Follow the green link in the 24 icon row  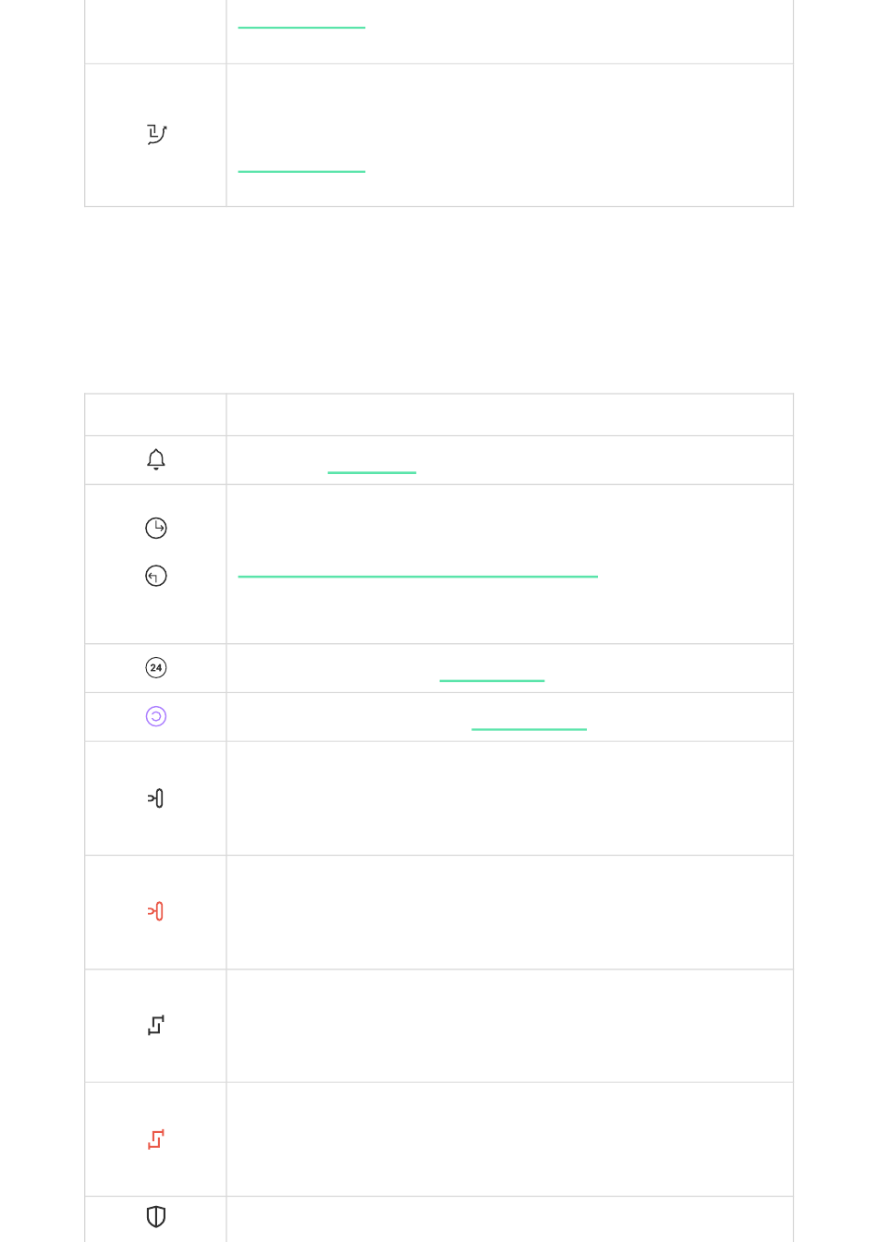(492, 679)
